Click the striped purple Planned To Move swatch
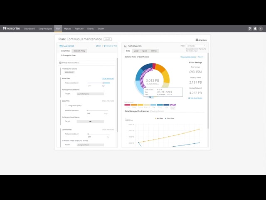This screenshot has width=266, height=200. pos(173,105)
